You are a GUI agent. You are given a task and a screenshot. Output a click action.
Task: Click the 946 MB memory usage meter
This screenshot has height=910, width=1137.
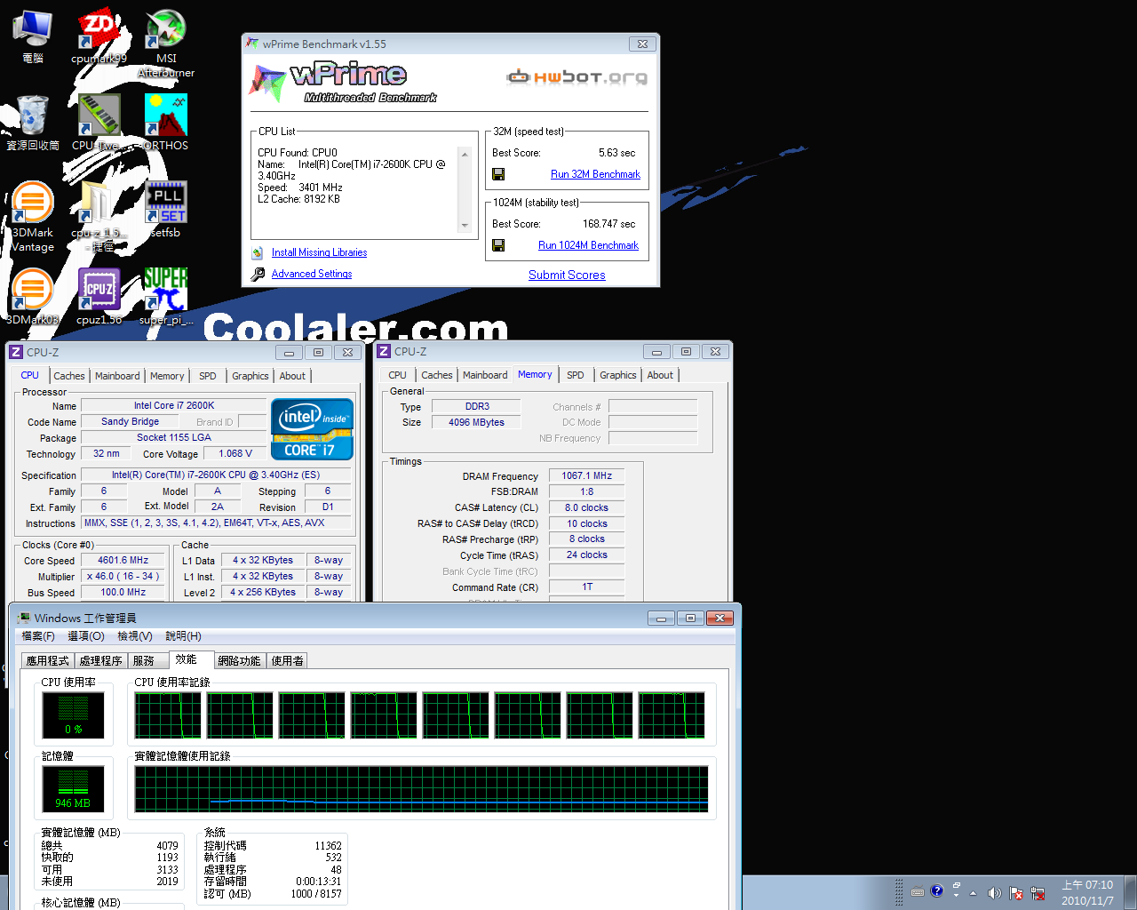[x=73, y=788]
